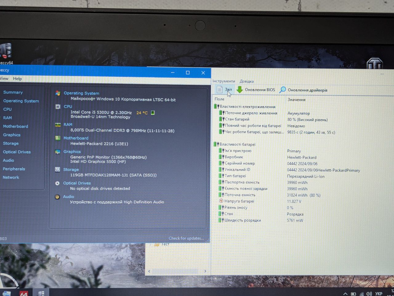This screenshot has height=296, width=394.
Task: Click the network icon in the system tray
Action: (361, 294)
